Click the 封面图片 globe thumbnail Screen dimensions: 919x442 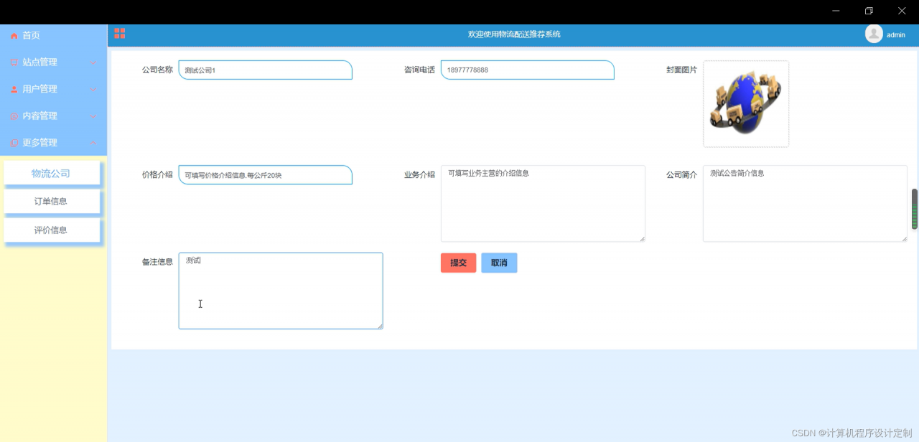point(746,104)
